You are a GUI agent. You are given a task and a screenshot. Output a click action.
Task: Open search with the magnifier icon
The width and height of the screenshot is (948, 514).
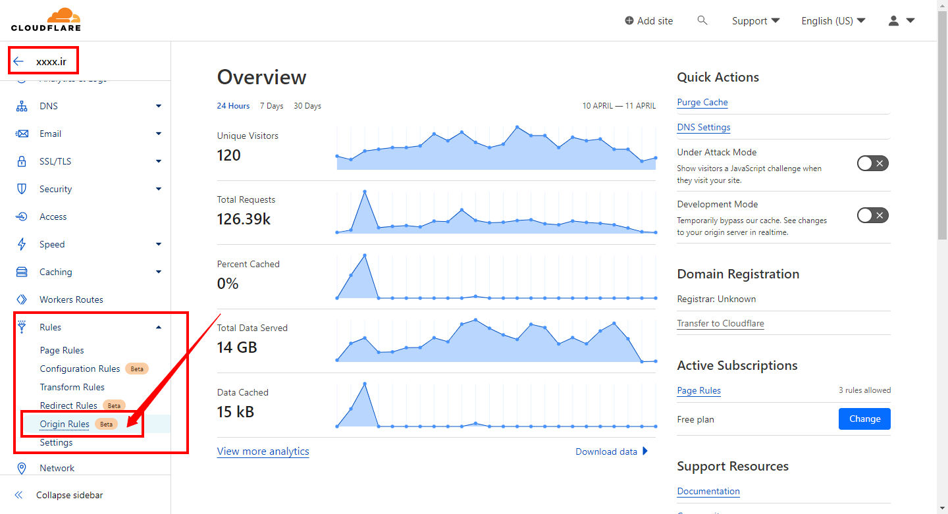pos(702,20)
